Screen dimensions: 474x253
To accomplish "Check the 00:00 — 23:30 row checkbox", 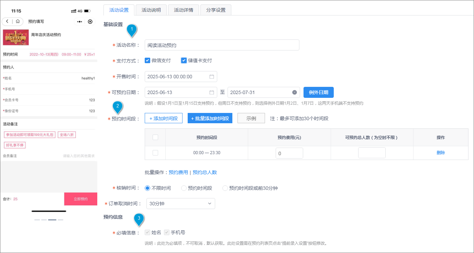I will click(x=155, y=153).
